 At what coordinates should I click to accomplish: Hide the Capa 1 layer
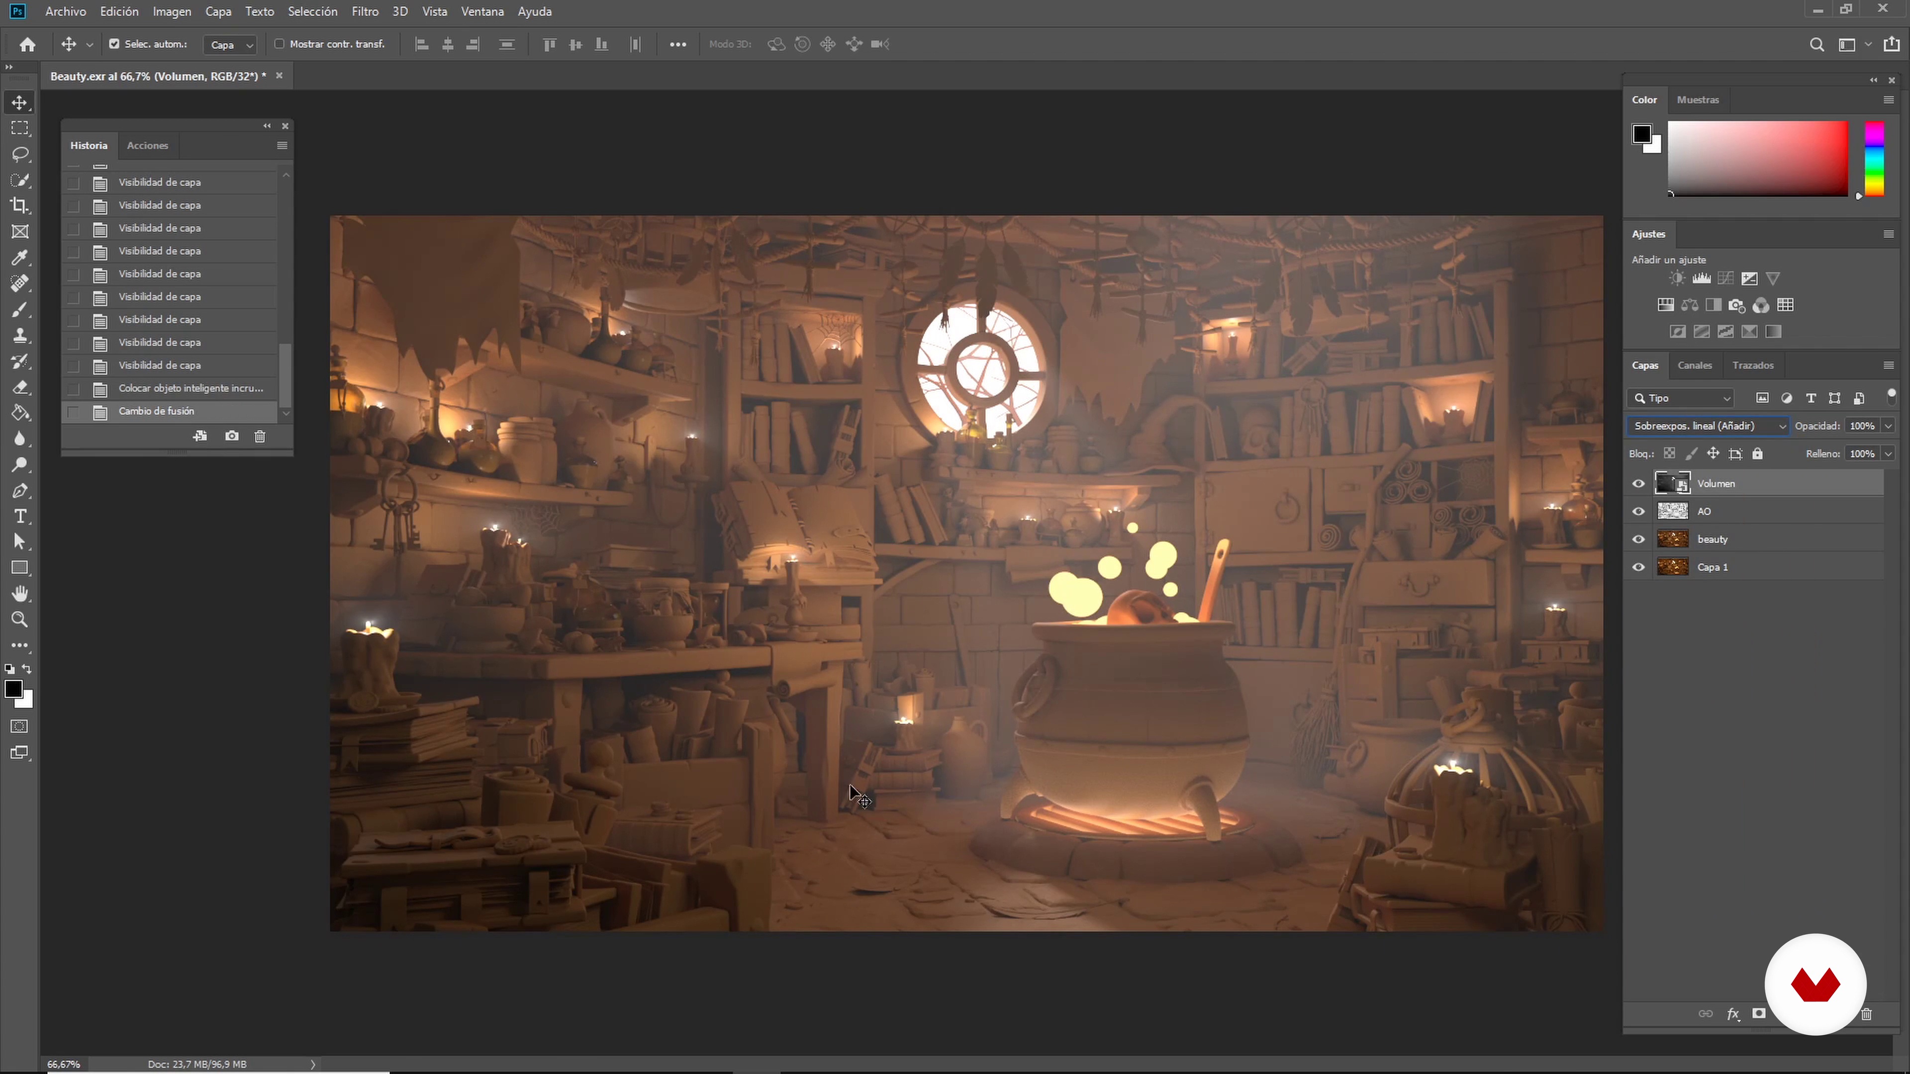coord(1638,567)
